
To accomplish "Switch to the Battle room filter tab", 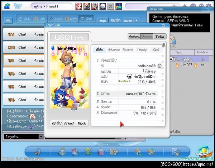I will click(71, 19).
